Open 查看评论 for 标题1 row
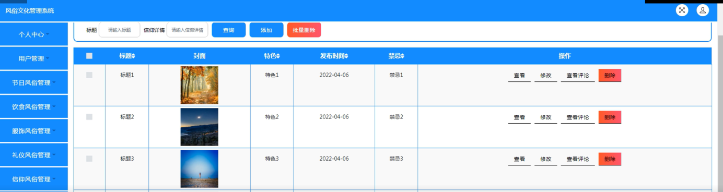 pyautogui.click(x=578, y=76)
